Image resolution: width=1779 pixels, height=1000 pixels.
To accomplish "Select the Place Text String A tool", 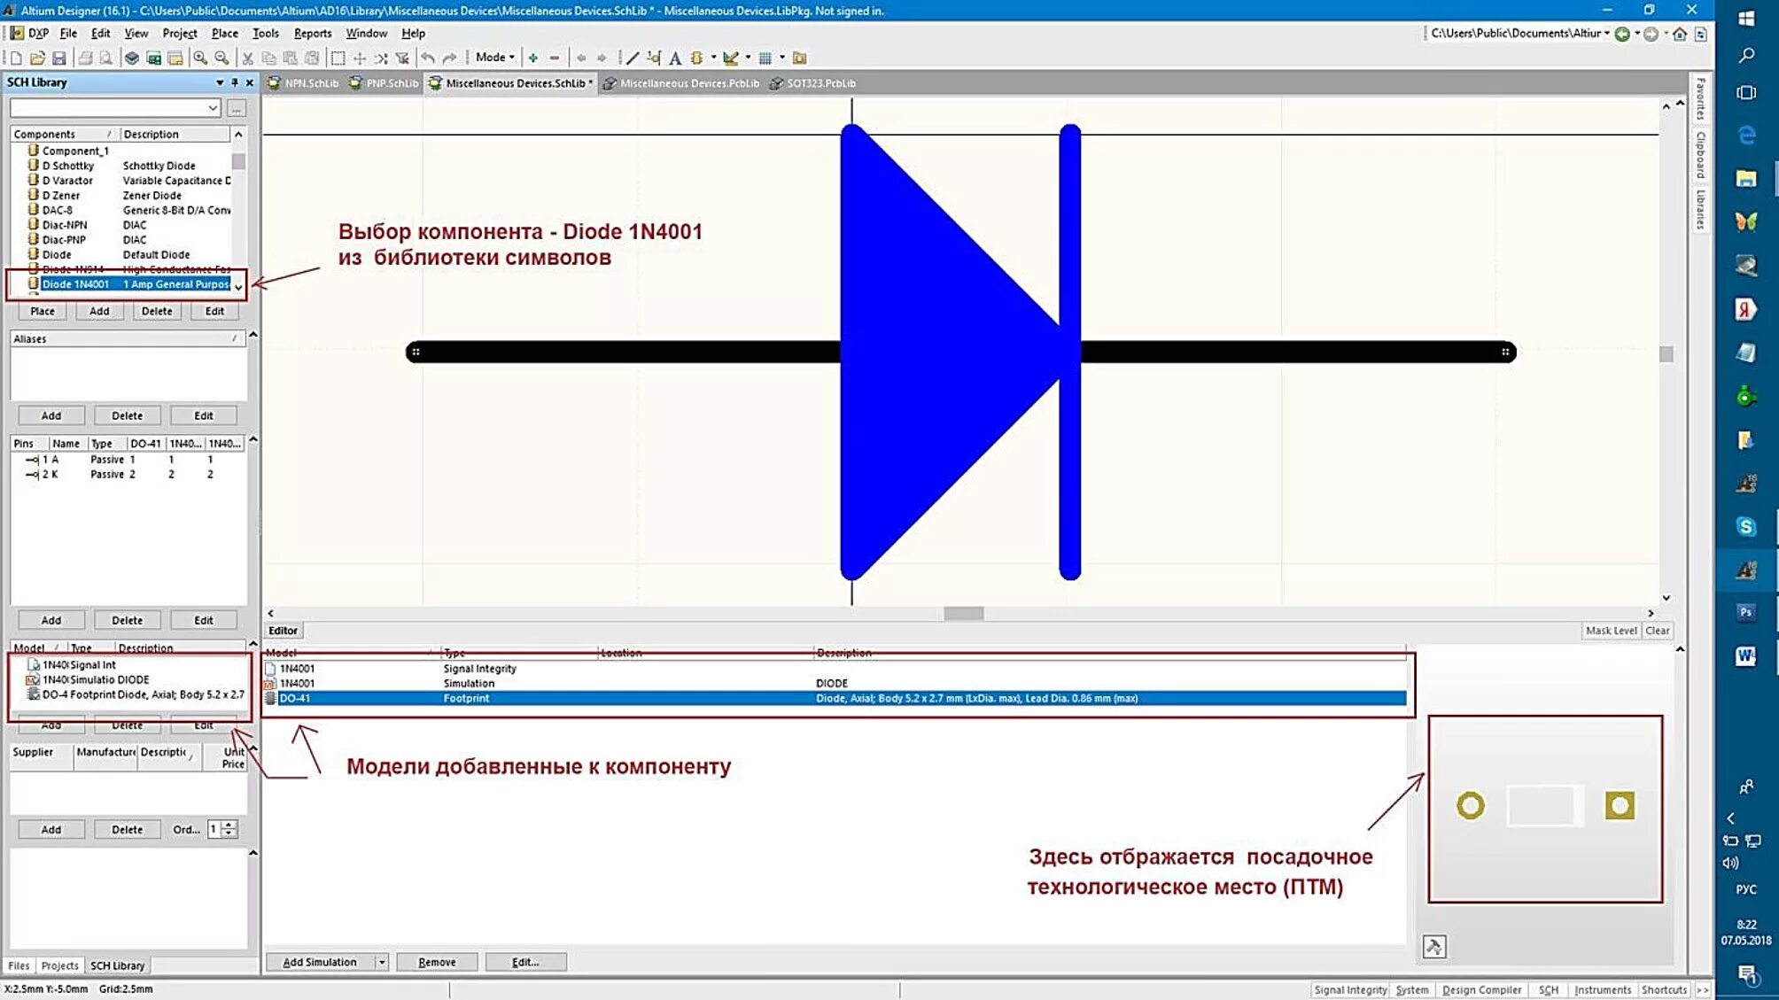I will pos(675,58).
